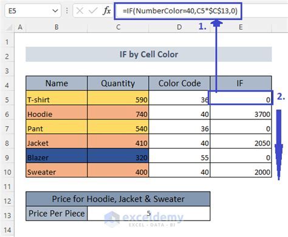Image resolution: width=288 pixels, height=237 pixels.
Task: Cancel formula entry with X icon
Action: pos(80,11)
